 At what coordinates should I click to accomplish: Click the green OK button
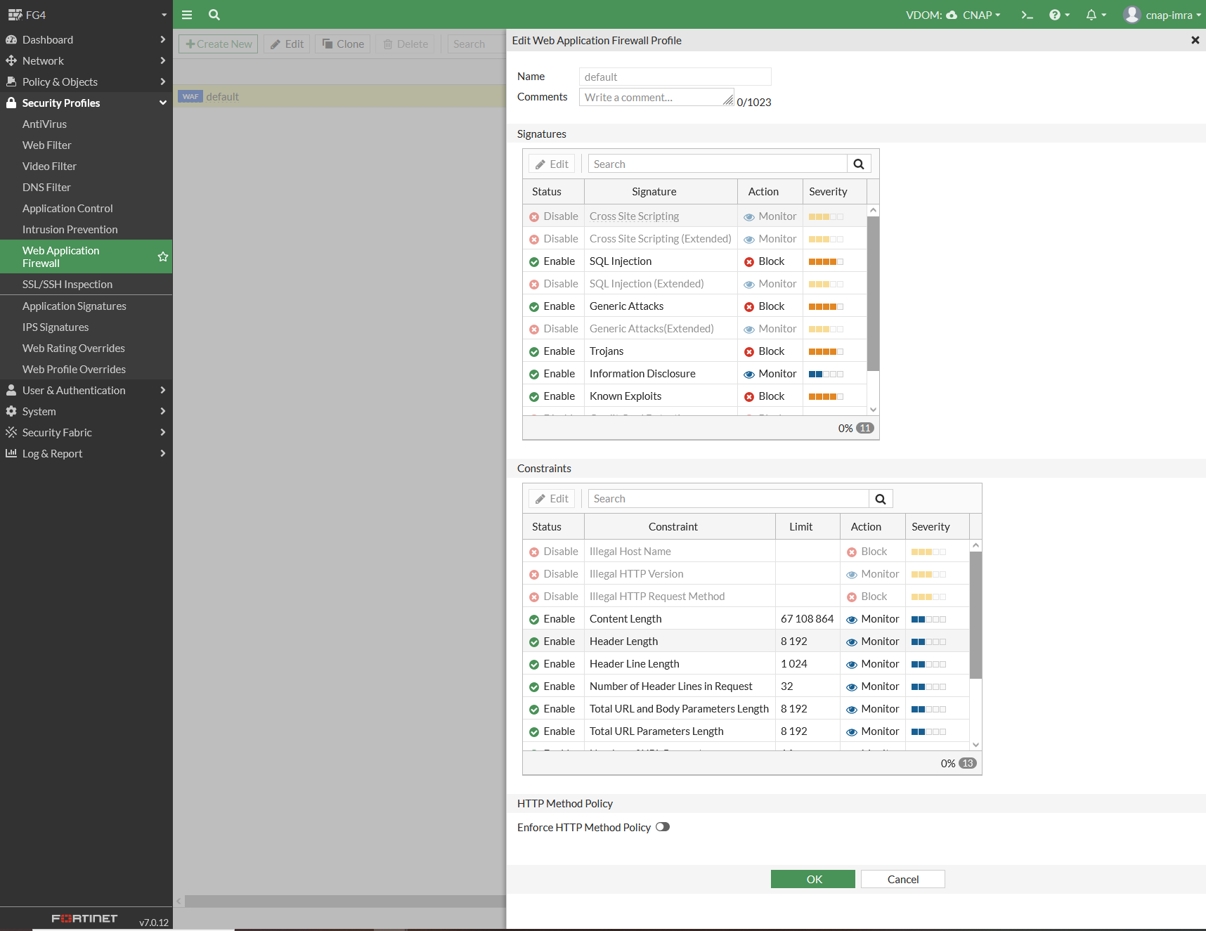coord(813,879)
